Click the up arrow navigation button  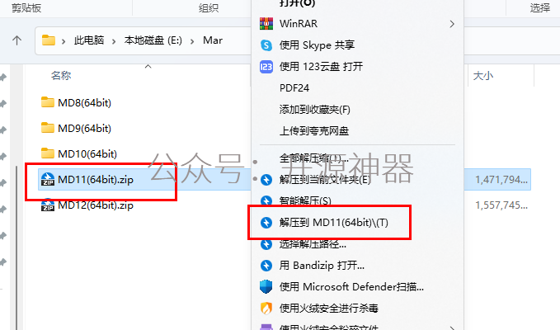pos(16,40)
